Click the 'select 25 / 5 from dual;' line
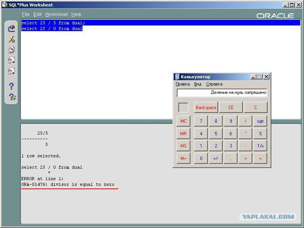Viewport: 304px width, 228px height. tap(53, 23)
